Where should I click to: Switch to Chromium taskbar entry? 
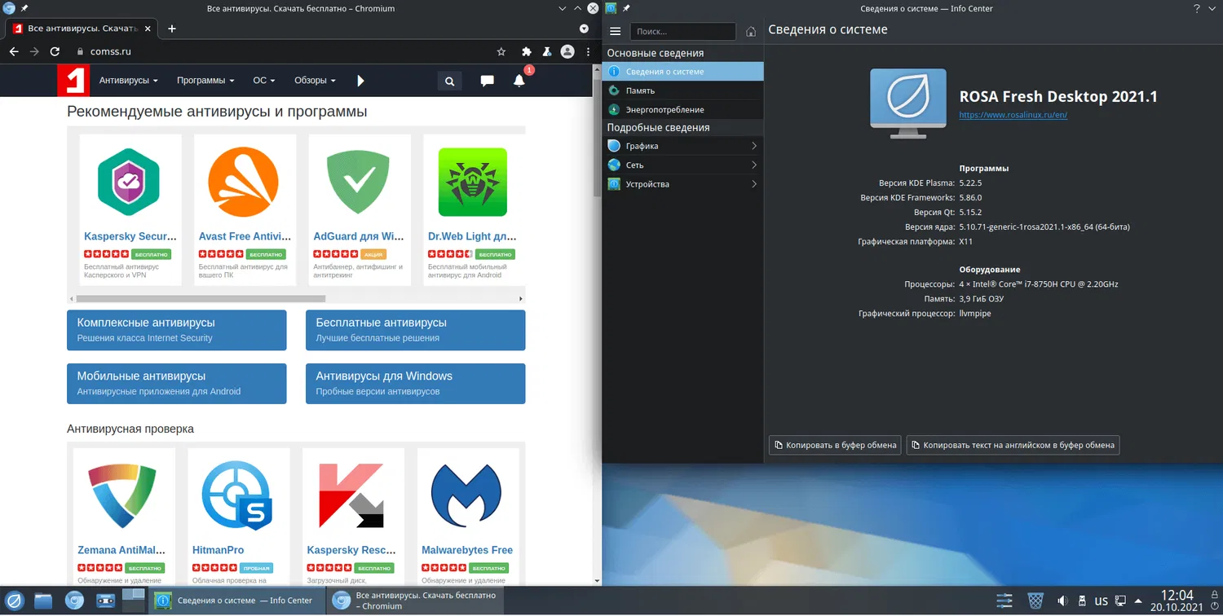[x=414, y=601]
